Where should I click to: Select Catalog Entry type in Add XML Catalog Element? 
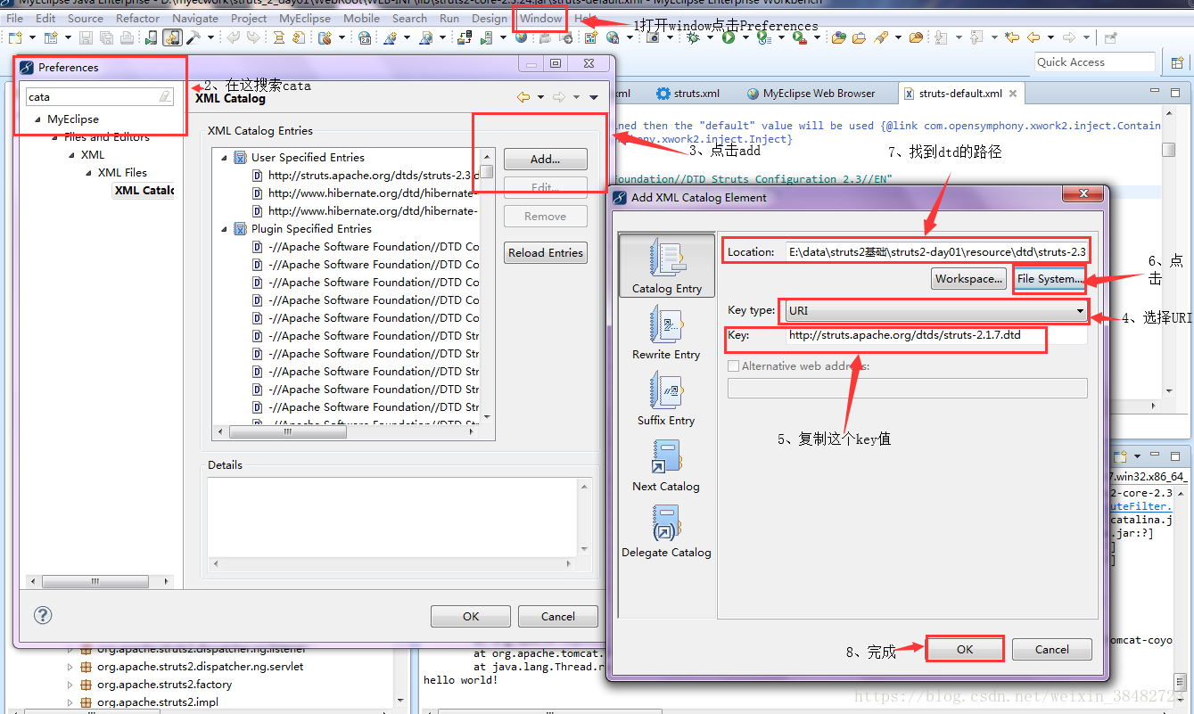click(x=667, y=265)
